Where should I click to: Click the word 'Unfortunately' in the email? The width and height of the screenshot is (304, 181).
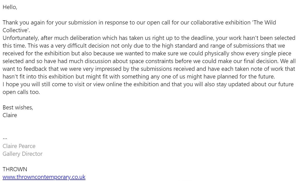click(21, 38)
